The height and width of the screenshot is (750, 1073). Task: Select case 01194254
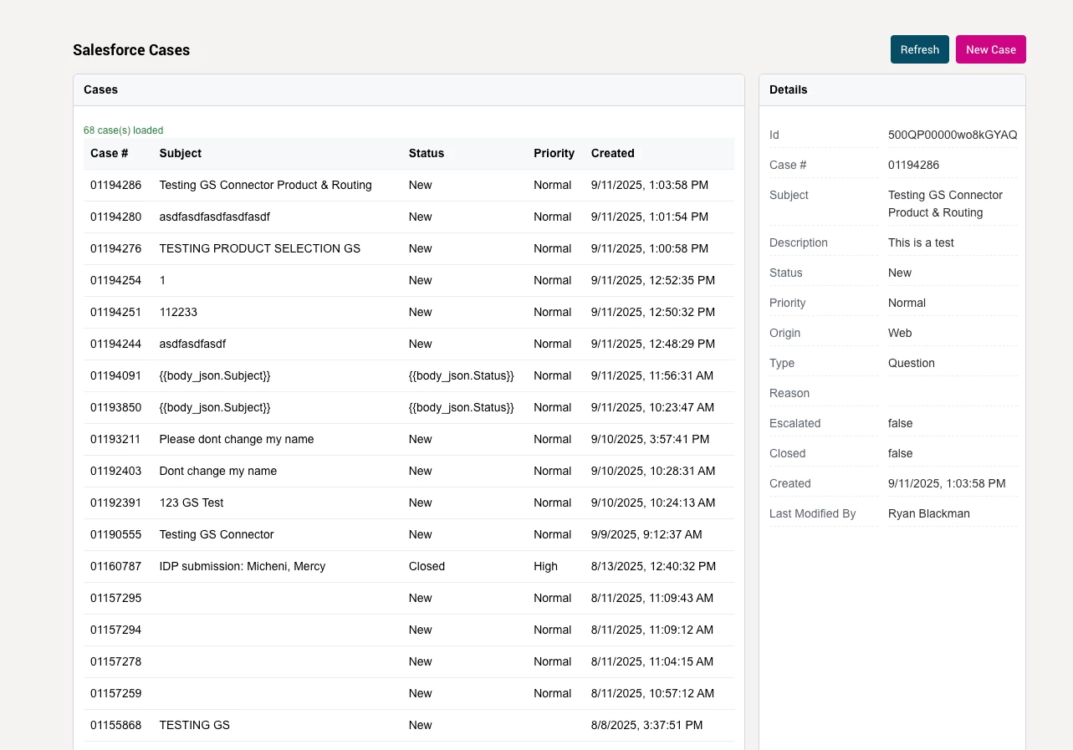[x=409, y=280]
